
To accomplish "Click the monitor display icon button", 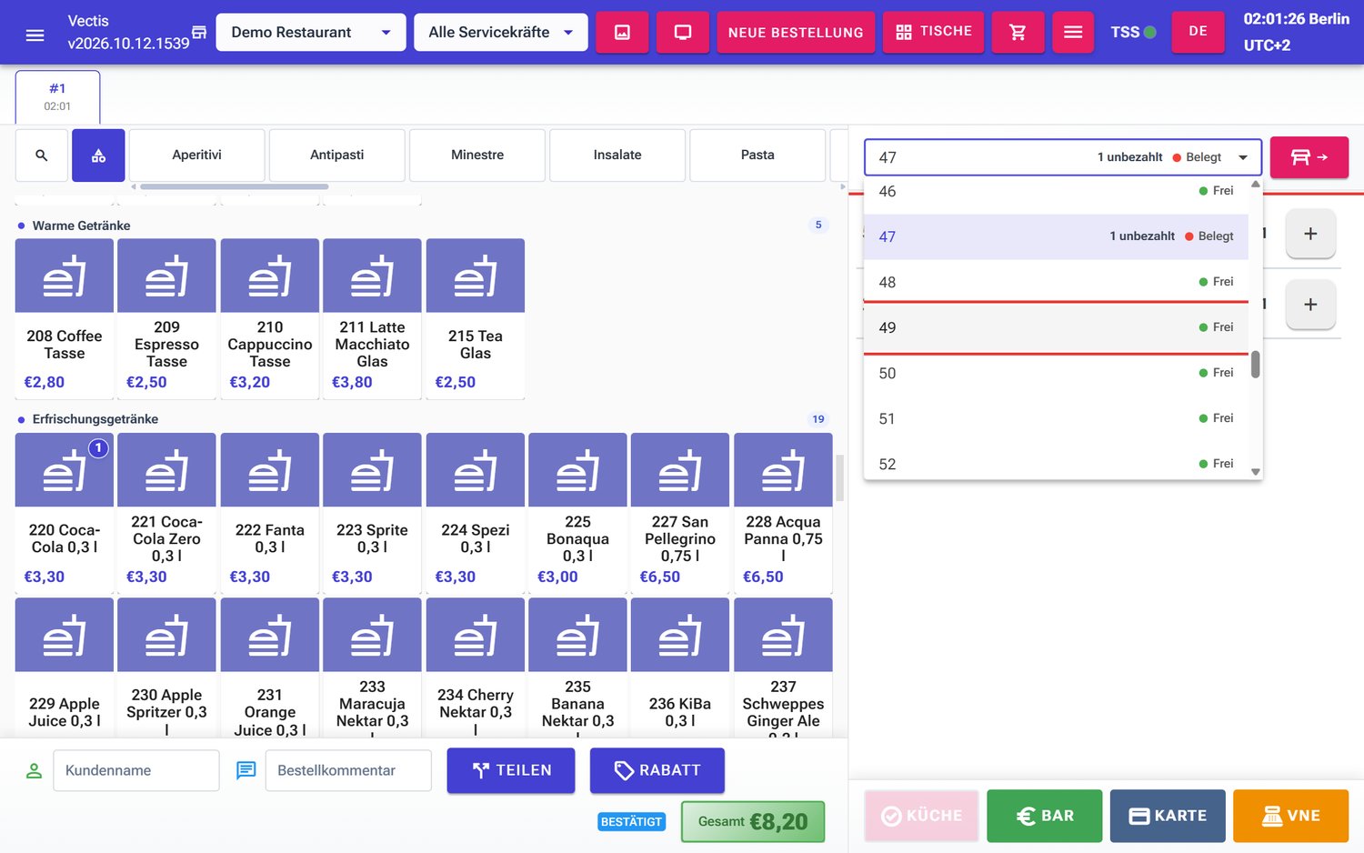I will tap(683, 33).
